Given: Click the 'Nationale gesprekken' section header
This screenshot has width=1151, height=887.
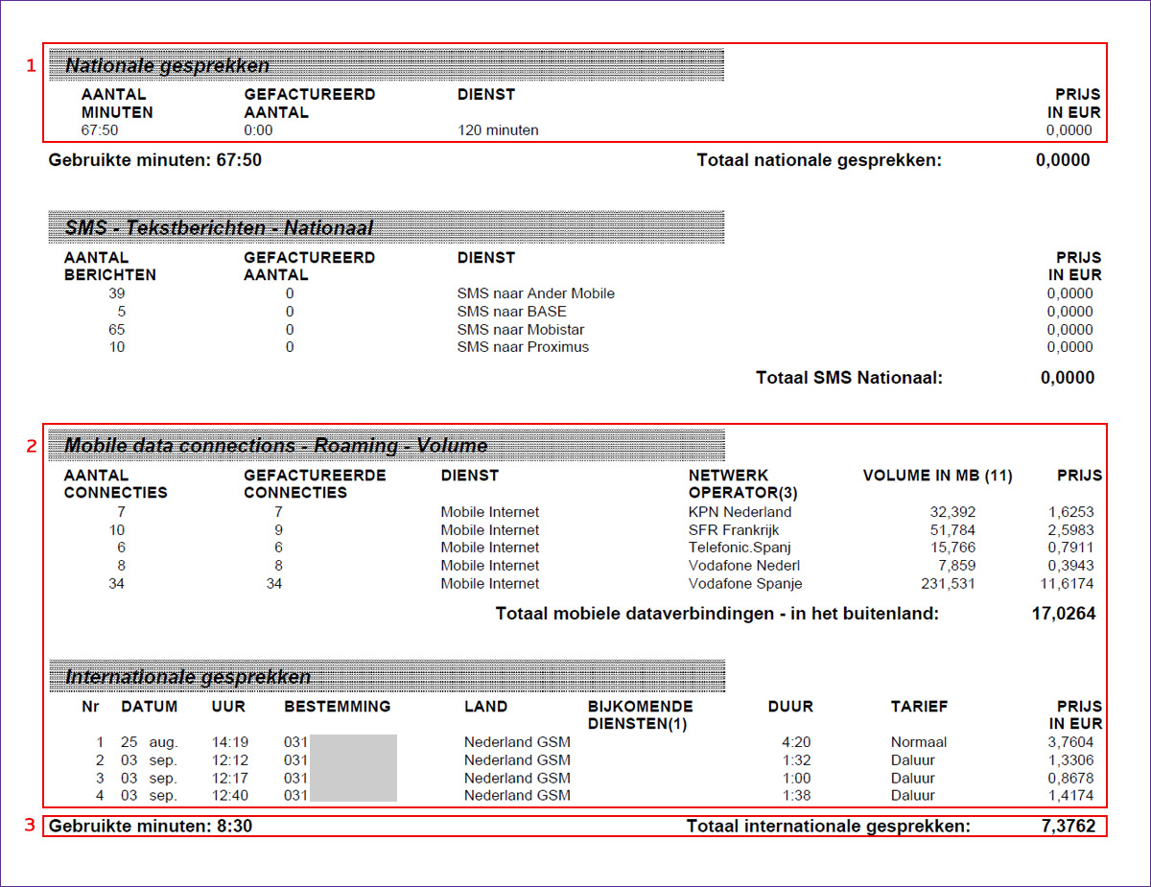Looking at the screenshot, I should pyautogui.click(x=168, y=65).
